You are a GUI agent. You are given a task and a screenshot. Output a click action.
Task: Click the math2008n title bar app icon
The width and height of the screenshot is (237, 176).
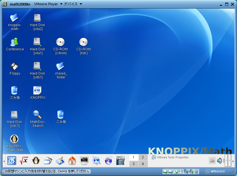coord(5,4)
